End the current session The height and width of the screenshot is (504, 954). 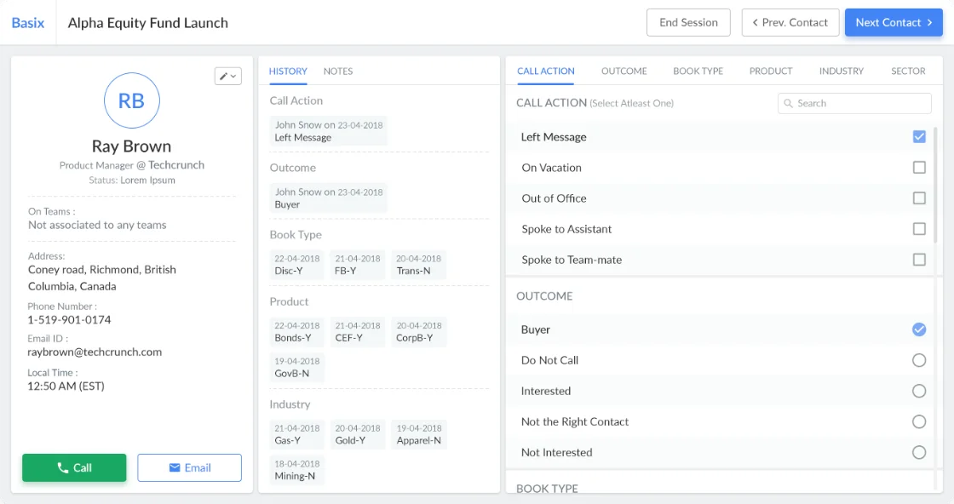pos(688,22)
